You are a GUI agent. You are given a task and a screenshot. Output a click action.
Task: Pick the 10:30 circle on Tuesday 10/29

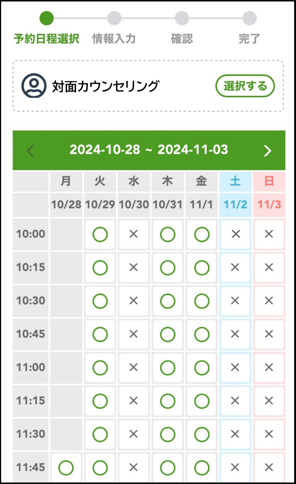[100, 301]
